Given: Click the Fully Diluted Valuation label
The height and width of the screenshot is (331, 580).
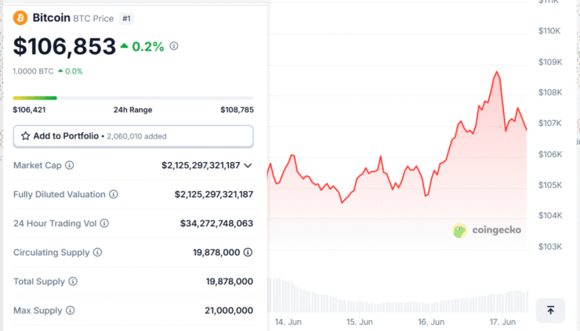Looking at the screenshot, I should tap(60, 194).
